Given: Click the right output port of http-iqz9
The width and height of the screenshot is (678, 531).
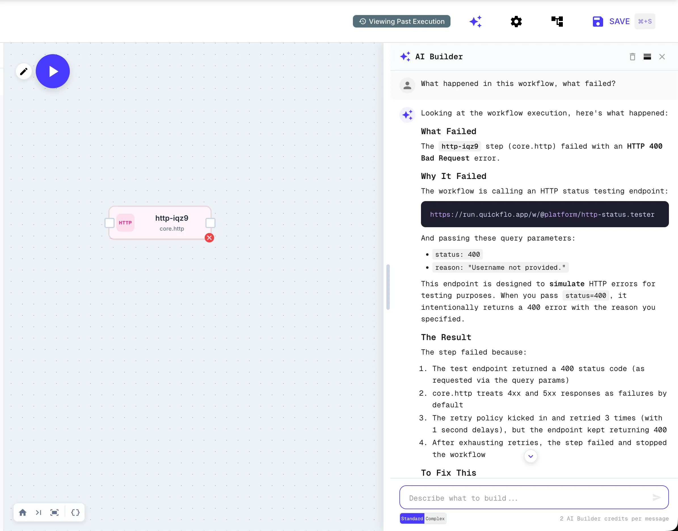Looking at the screenshot, I should (x=210, y=223).
